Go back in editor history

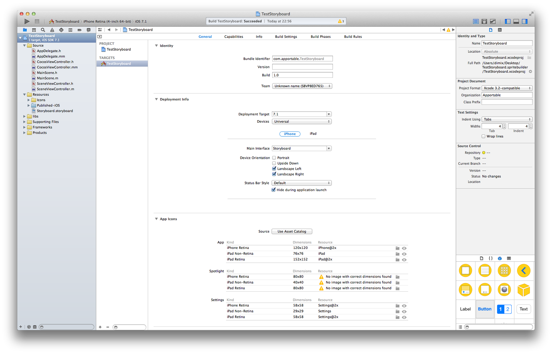pyautogui.click(x=109, y=30)
